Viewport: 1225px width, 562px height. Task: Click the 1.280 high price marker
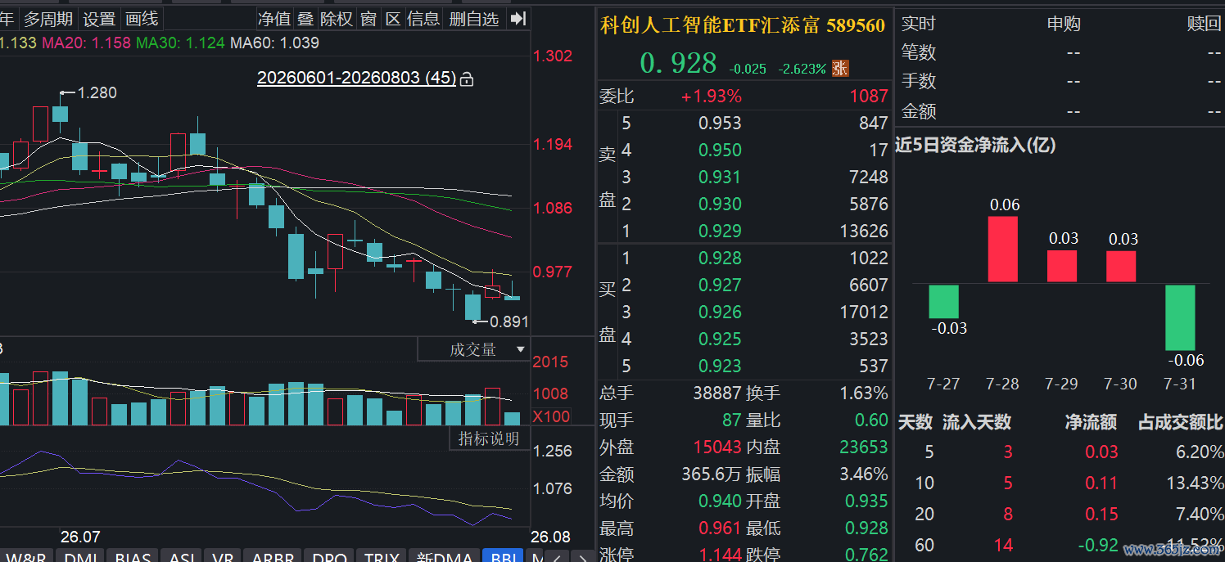(97, 92)
